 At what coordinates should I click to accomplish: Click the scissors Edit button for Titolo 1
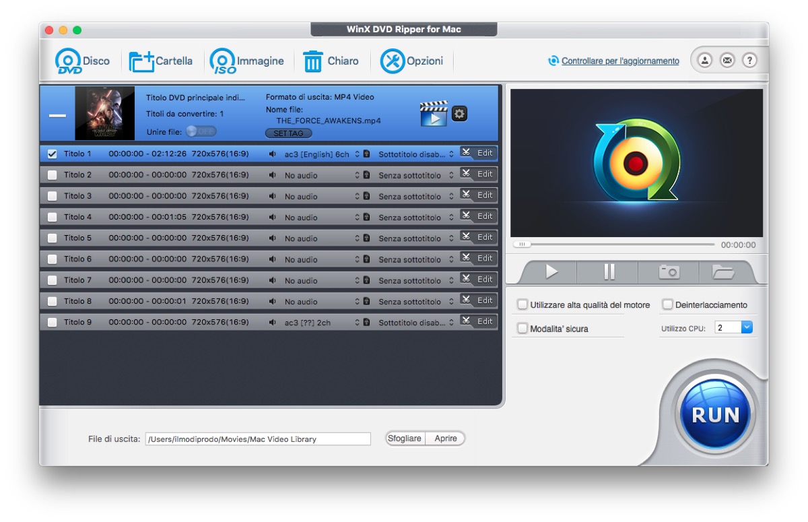[479, 153]
